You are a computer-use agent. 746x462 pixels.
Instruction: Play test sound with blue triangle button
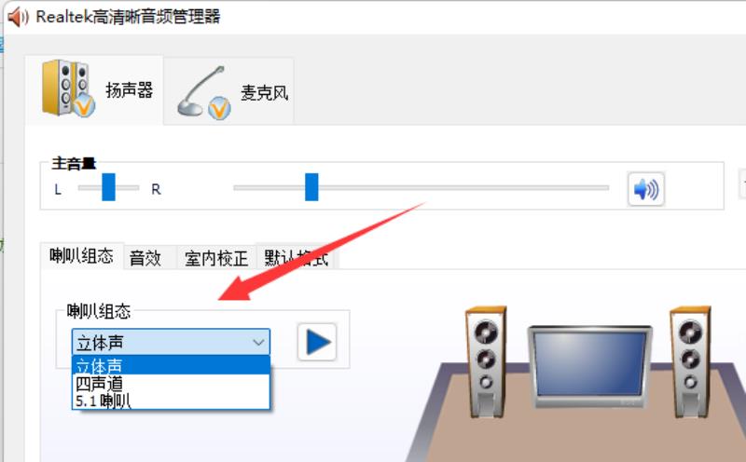tap(317, 342)
